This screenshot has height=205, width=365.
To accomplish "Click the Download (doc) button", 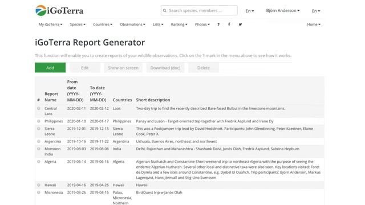I will 165,68.
